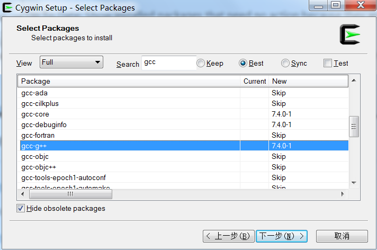The height and width of the screenshot is (250, 377).
Task: Click the 下一步(N) next button
Action: click(x=282, y=236)
